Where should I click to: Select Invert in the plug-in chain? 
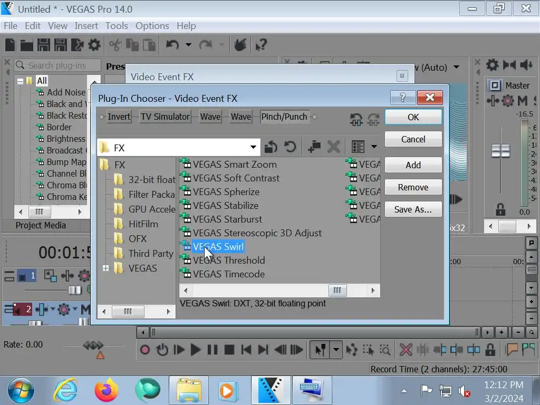click(119, 117)
